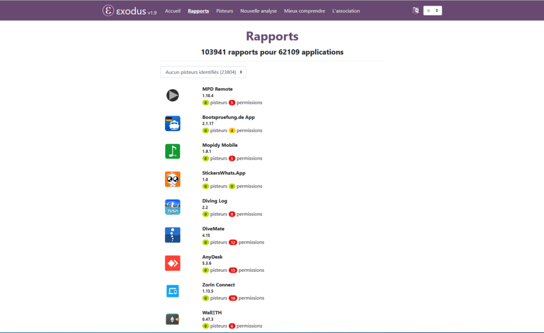
Task: Click WallETH version 0.47.3 text
Action: pyautogui.click(x=208, y=320)
